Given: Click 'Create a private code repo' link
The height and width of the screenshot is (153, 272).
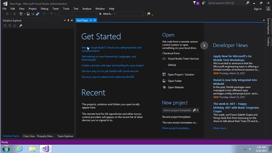Looking at the screenshot, I should pos(113,65).
